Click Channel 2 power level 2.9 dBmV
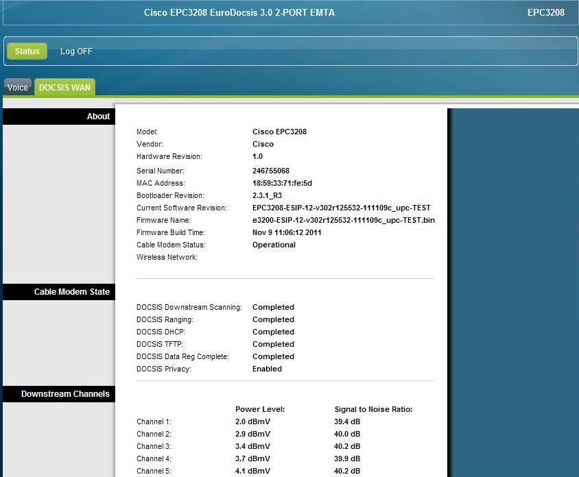579x477 pixels. click(x=252, y=434)
